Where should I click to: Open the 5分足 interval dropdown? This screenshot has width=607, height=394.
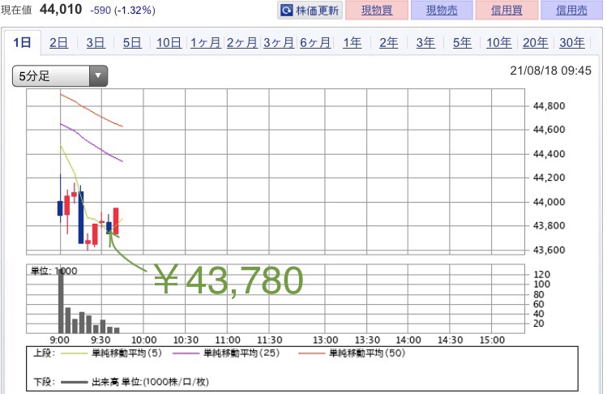pyautogui.click(x=60, y=76)
